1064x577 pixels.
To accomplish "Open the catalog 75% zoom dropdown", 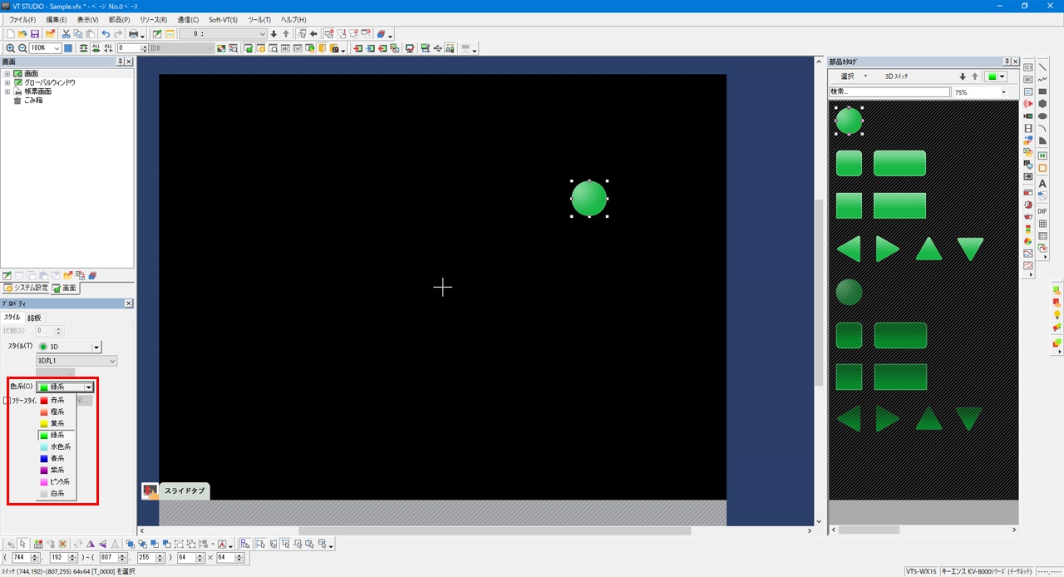I will (x=1003, y=92).
